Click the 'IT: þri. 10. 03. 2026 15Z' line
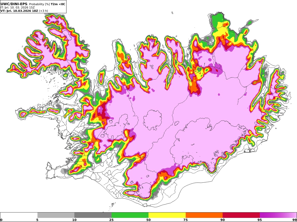Viewport: 297px width, 222px height. tap(18, 7)
